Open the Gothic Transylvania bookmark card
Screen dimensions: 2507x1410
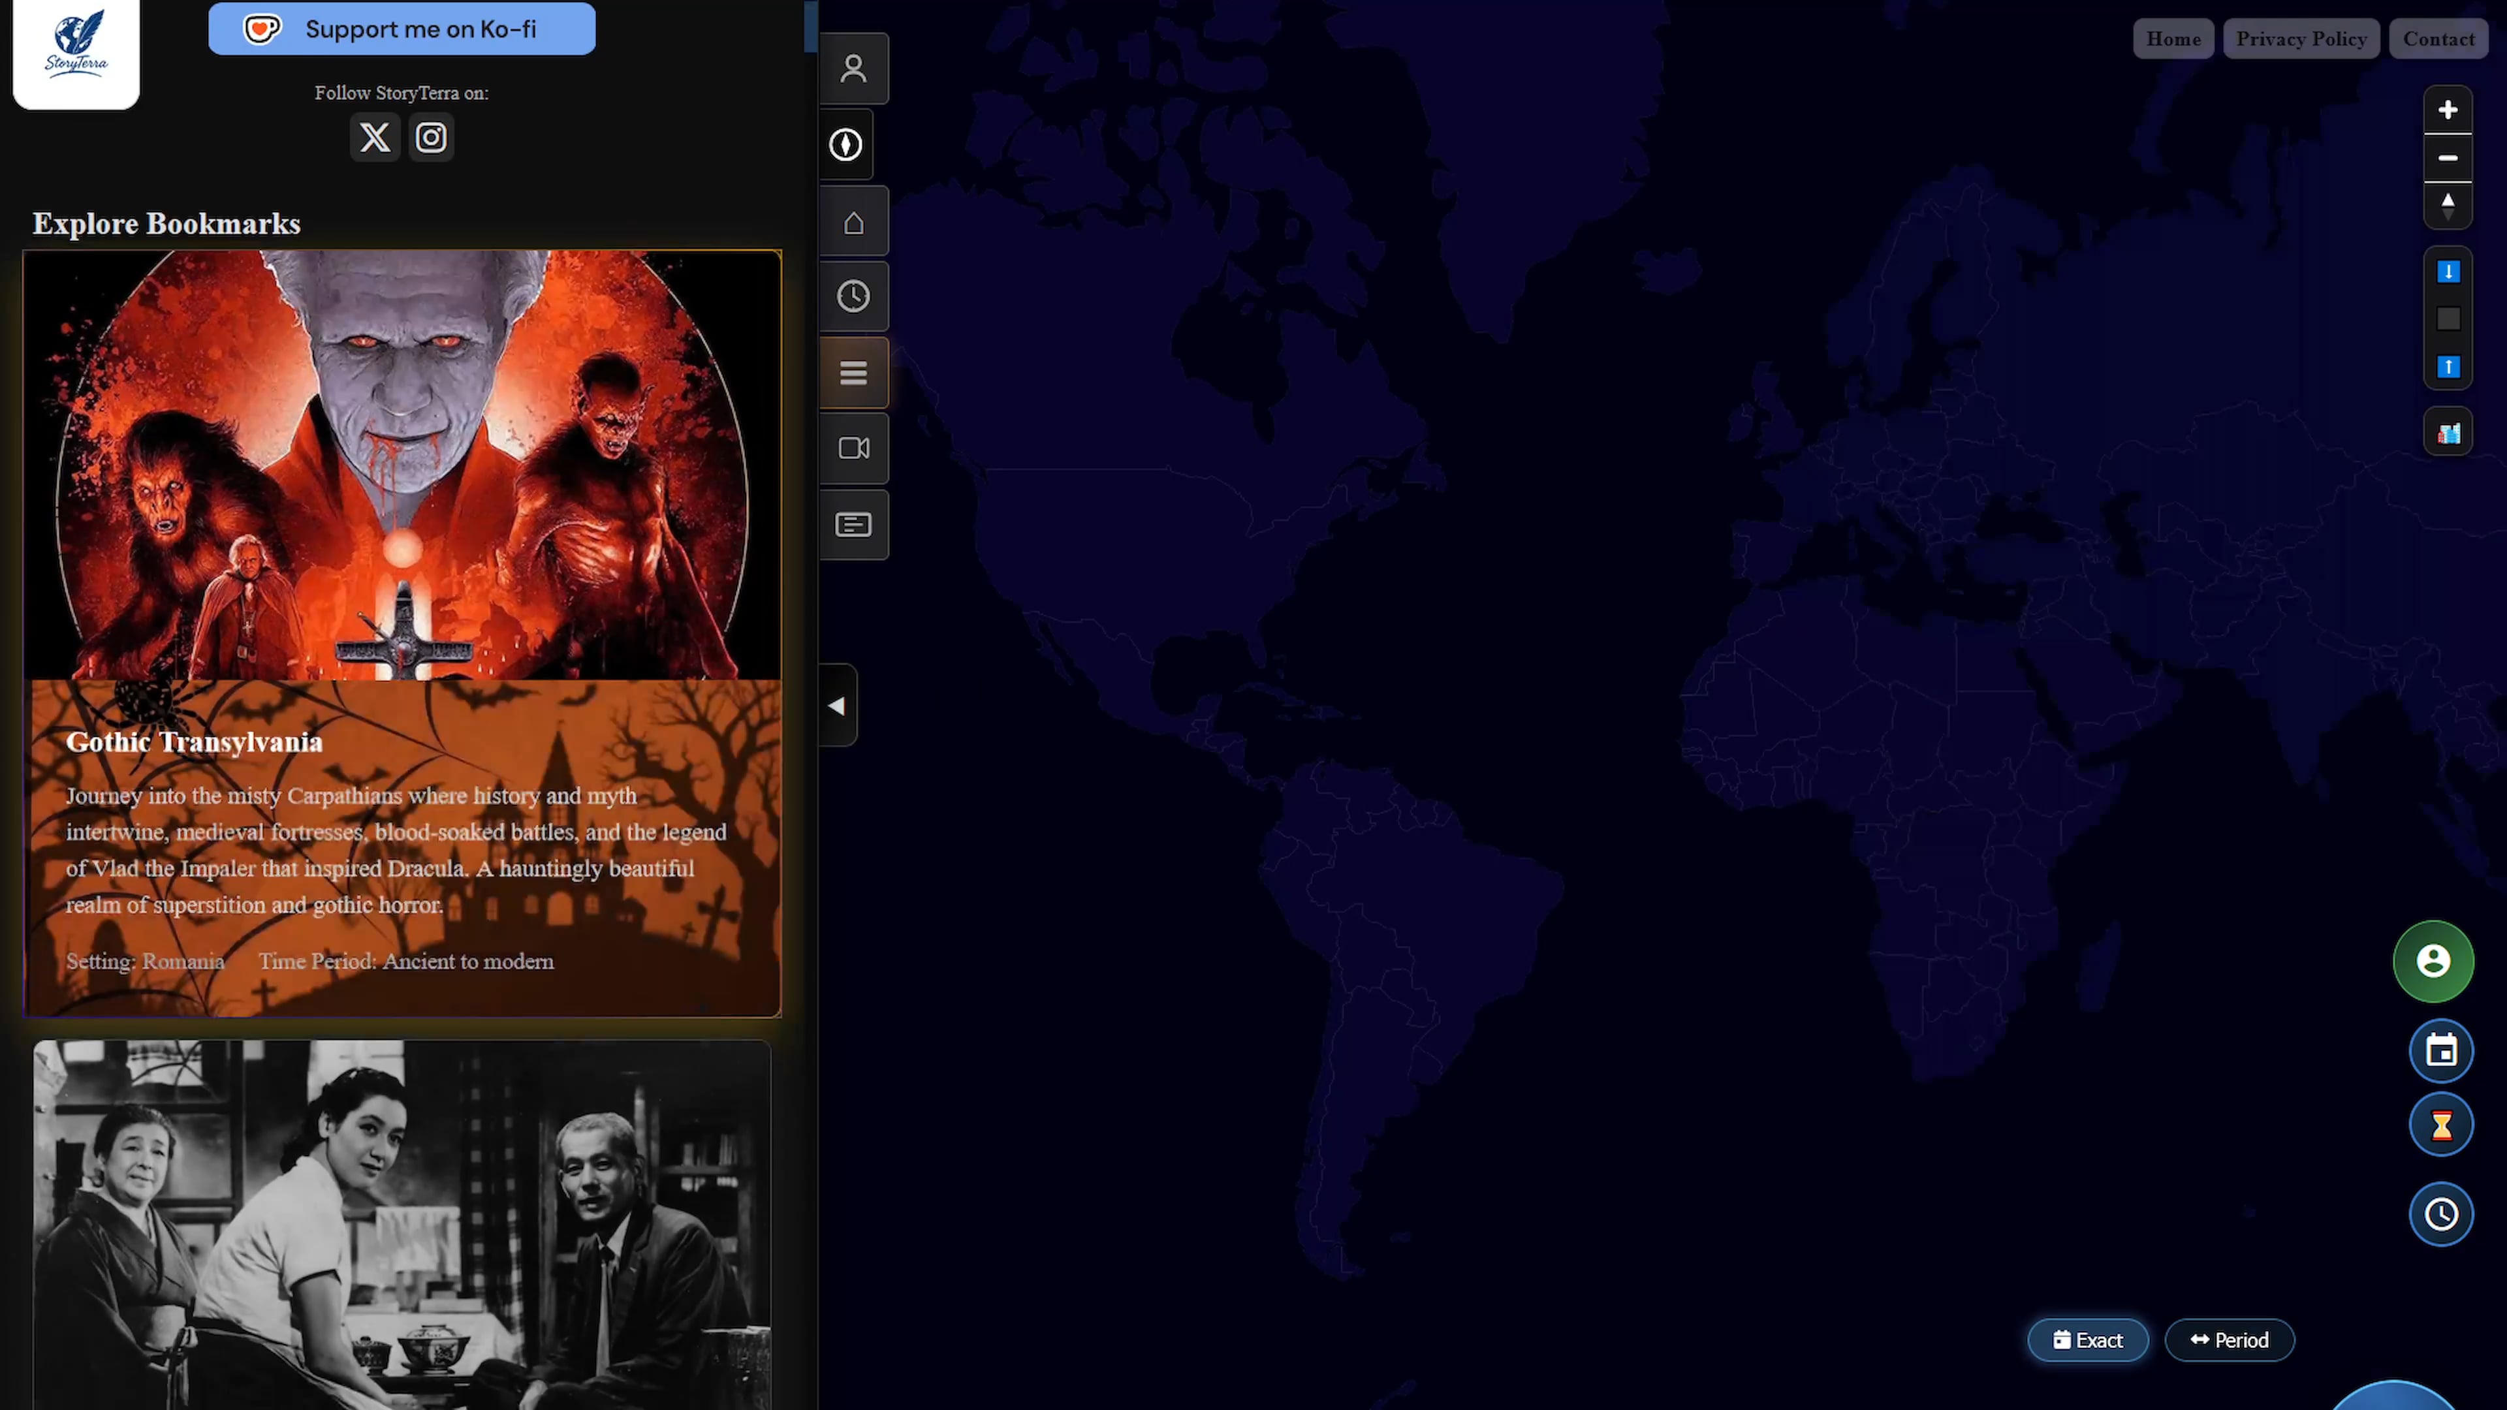tap(401, 633)
